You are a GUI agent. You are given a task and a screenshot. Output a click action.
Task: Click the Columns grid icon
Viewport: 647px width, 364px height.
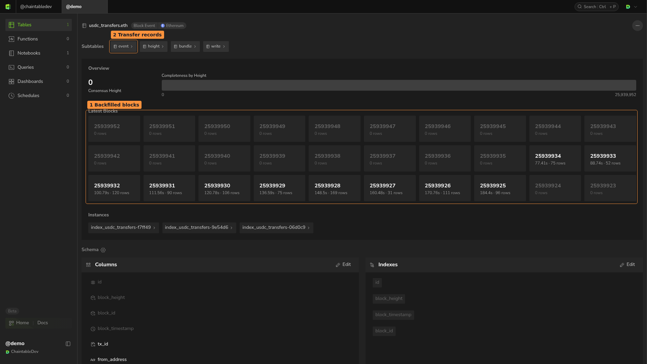tap(88, 265)
